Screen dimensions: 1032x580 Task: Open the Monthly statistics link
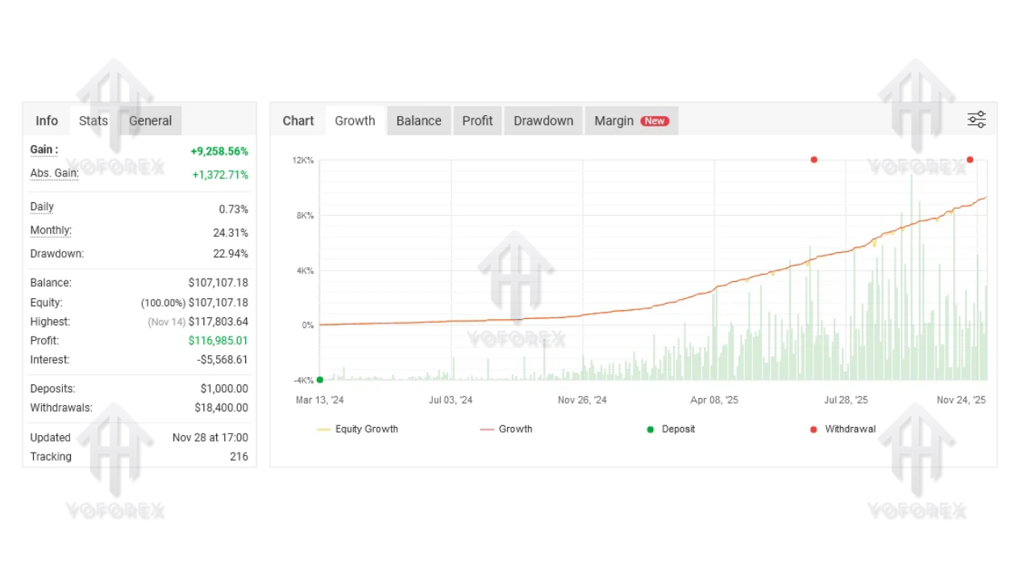(x=49, y=230)
